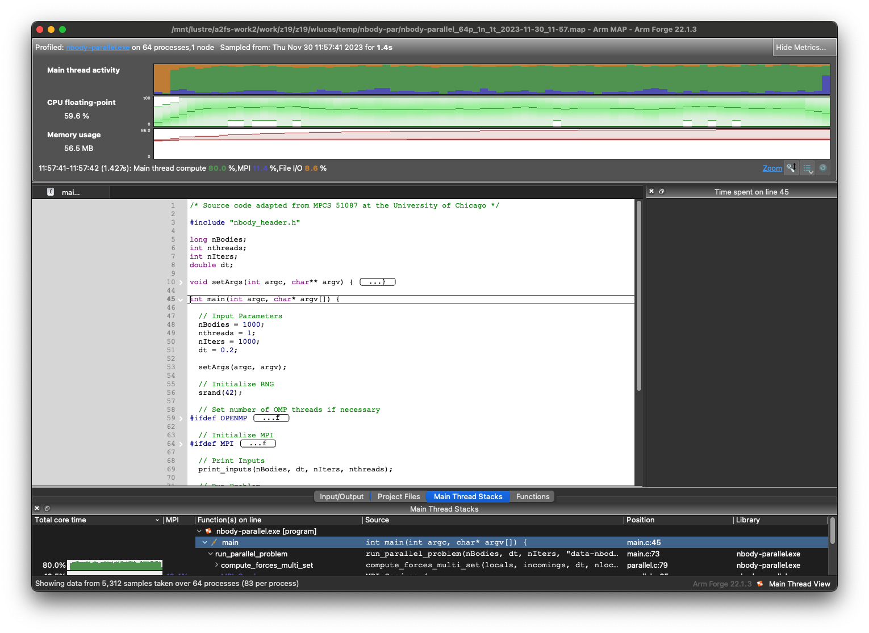Click the stacks table vertical scrollbar
Image resolution: width=869 pixels, height=633 pixels.
point(833,531)
